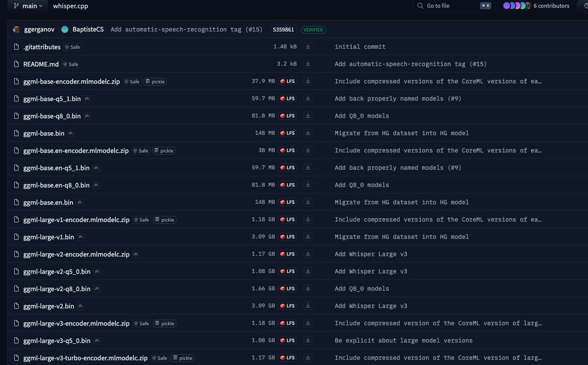Click pickle badge on ggml-base-encoder.mlmodelc.zip

155,82
